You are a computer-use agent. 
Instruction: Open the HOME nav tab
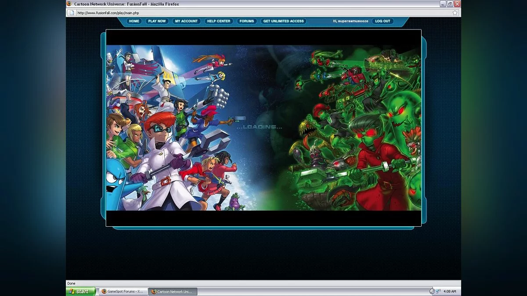pos(134,21)
